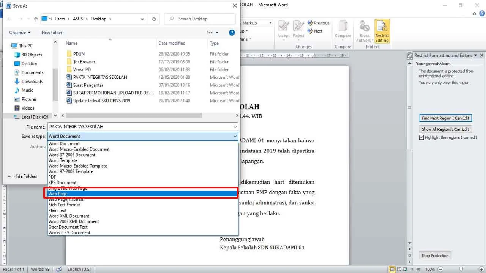Click Find Next Region I Can Edit
Viewport: 486px width, 273px height.
pos(446,118)
